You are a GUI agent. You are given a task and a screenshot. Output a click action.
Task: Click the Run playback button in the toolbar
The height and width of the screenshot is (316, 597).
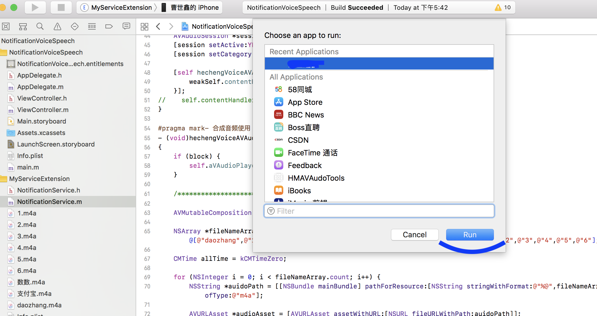[x=35, y=7]
